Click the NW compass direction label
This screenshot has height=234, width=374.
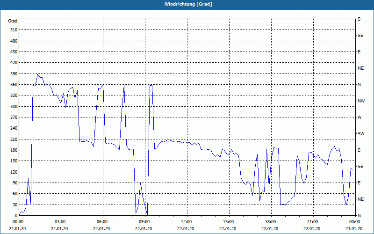(361, 101)
